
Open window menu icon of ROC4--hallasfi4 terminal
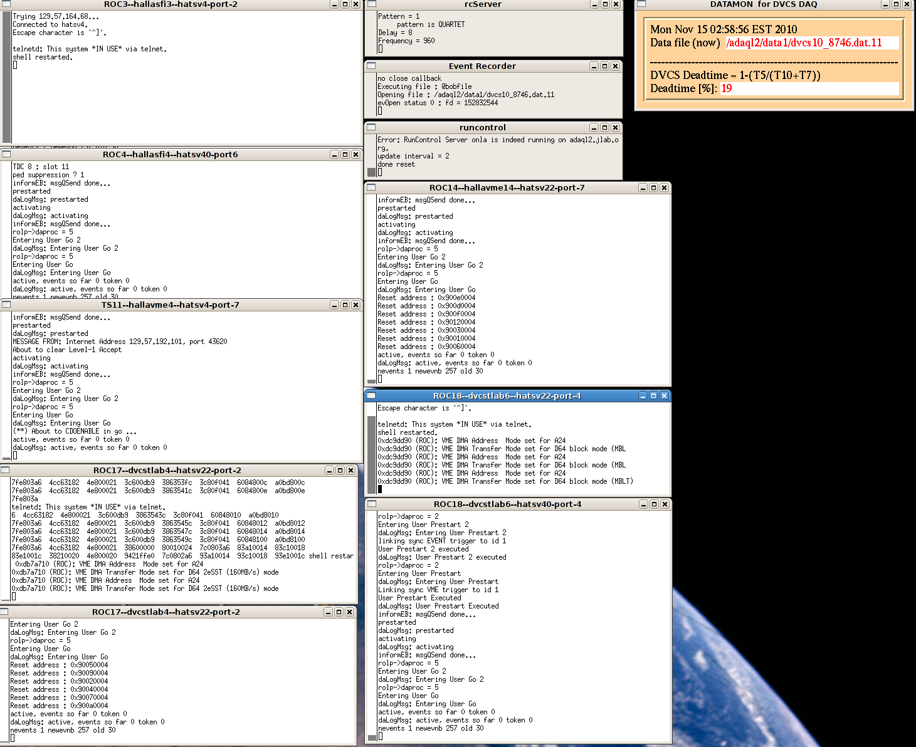click(6, 154)
